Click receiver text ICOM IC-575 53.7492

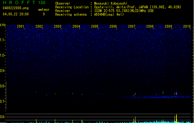124,11
